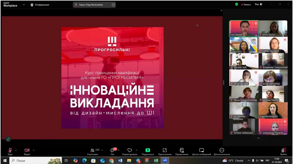Open annotation pencil icon on shared screen

[8, 139]
